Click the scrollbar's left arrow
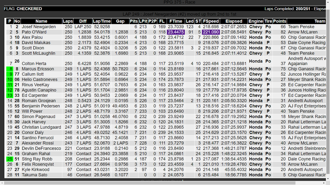330x185 pixels. coord(2,183)
